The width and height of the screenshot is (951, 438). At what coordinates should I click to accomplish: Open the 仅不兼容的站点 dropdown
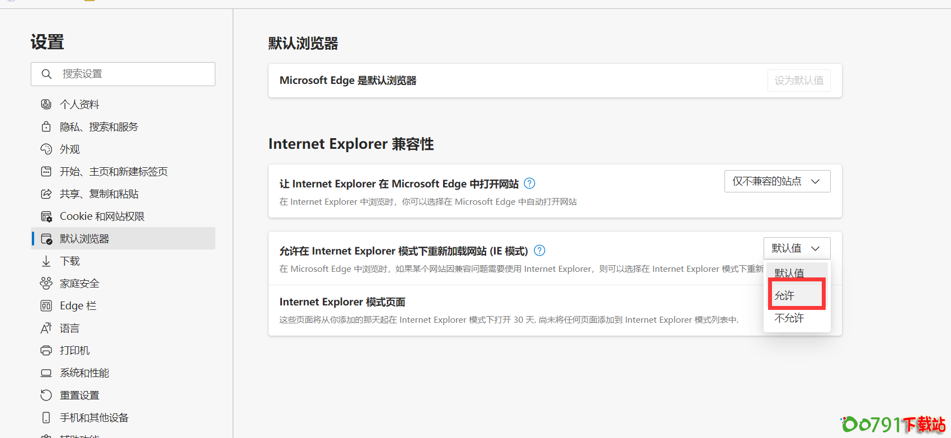tap(777, 181)
